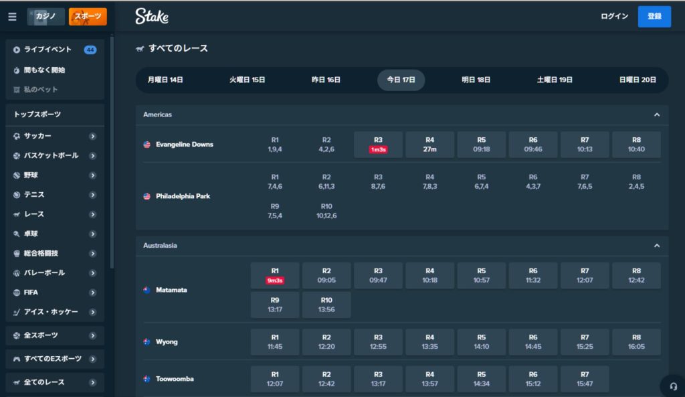
Task: Open Toowoomba R1 12:07 race
Action: point(275,379)
